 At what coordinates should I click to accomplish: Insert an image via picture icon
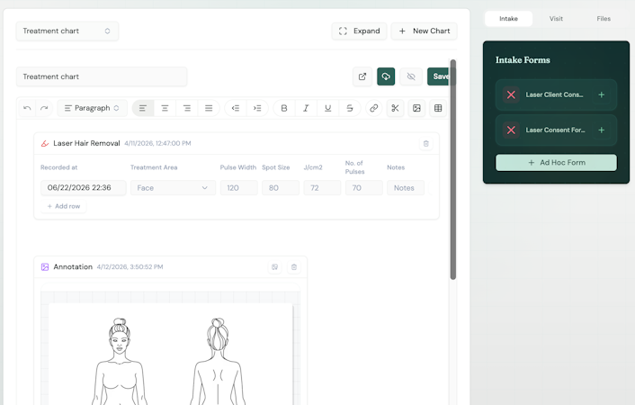(x=416, y=108)
